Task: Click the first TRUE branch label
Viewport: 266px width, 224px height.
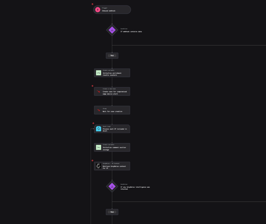Action: (112, 56)
